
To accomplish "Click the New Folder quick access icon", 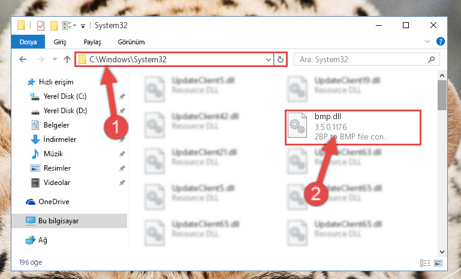I will 54,26.
